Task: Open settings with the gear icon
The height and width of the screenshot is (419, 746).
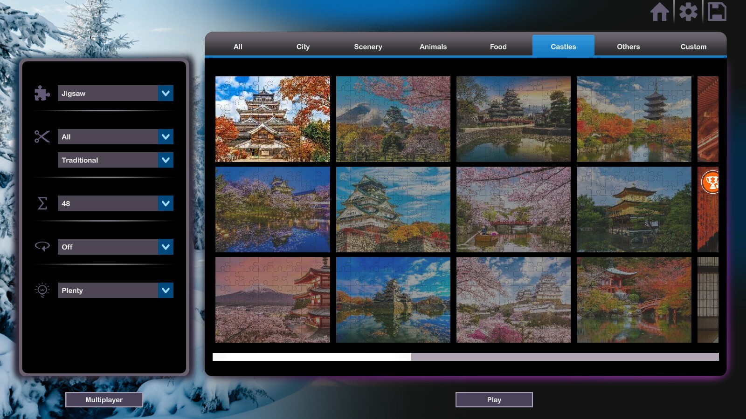Action: (x=689, y=12)
